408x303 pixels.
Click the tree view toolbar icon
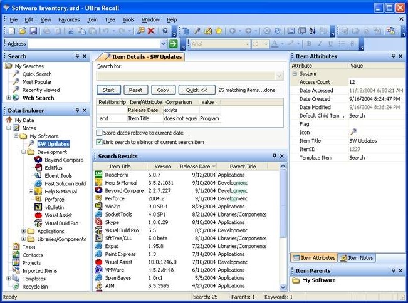point(186,31)
